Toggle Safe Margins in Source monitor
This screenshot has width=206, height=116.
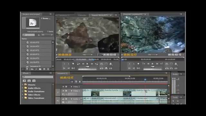tap(106, 64)
